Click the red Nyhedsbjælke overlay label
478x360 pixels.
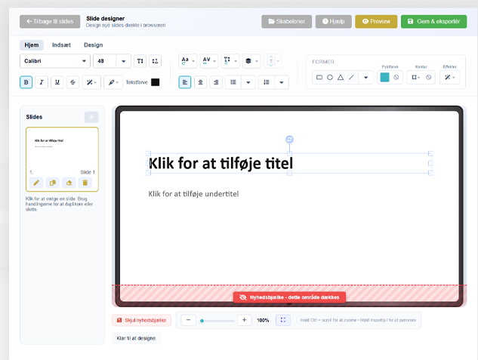[x=290, y=297]
